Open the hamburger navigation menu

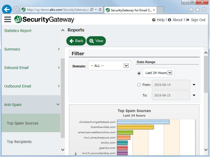[x=8, y=19]
